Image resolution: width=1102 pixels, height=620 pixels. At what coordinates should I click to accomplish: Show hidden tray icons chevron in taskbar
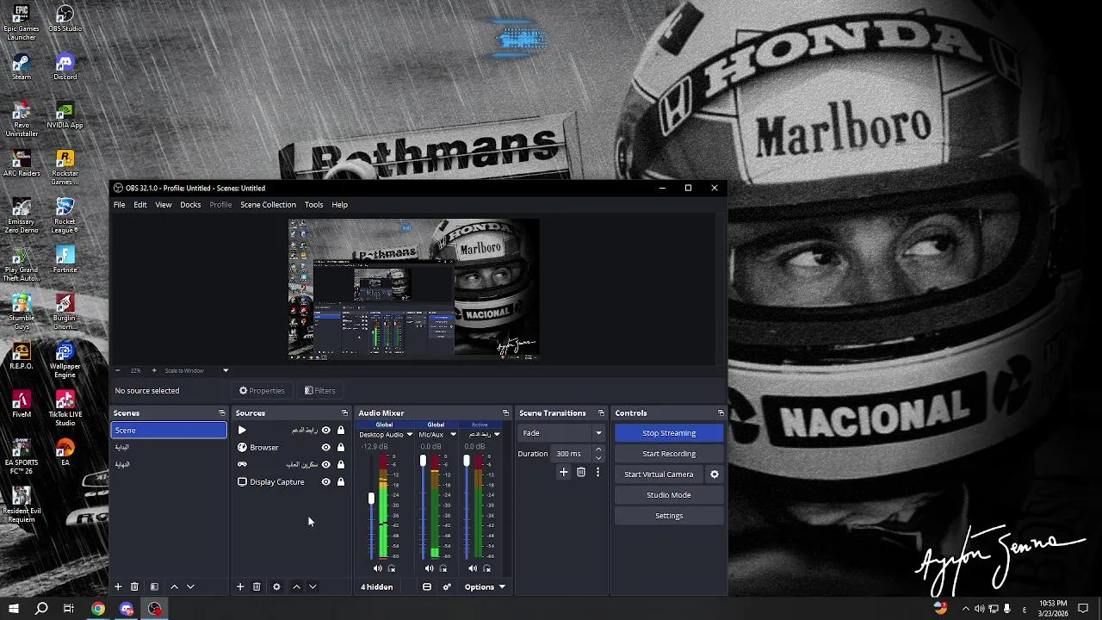tap(965, 609)
